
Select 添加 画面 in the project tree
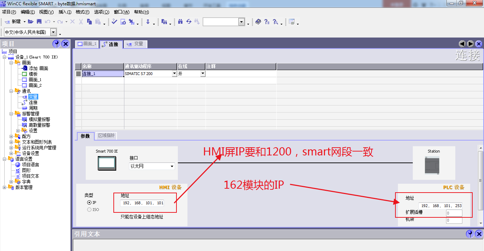click(38, 68)
